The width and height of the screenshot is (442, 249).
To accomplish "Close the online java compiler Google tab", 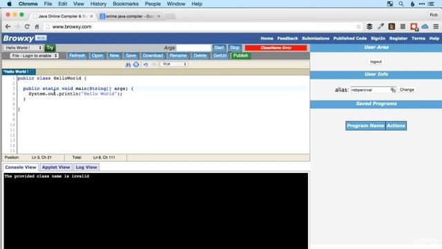I will coord(159,17).
